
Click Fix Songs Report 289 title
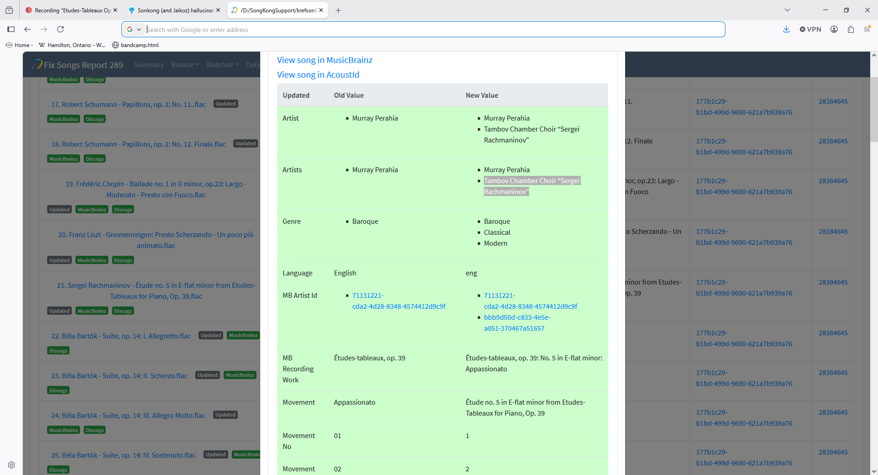[84, 65]
